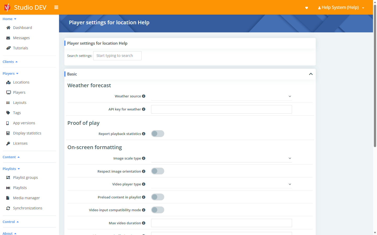Focus the API key for weather field
377x235 pixels.
click(x=221, y=109)
